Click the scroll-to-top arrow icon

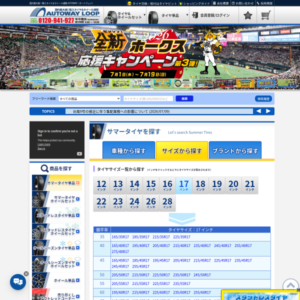tap(290, 286)
